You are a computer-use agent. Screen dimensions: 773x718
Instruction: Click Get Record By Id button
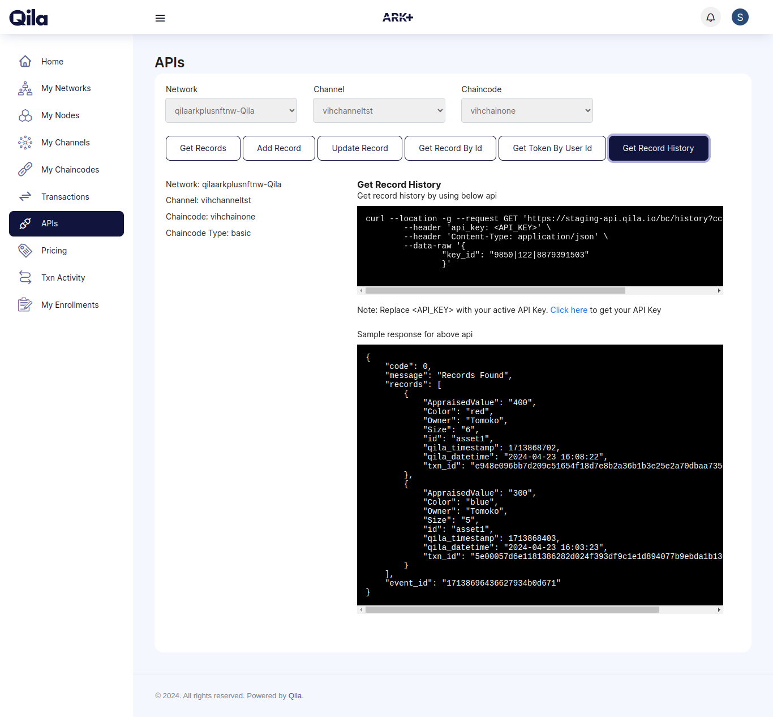[x=450, y=148]
